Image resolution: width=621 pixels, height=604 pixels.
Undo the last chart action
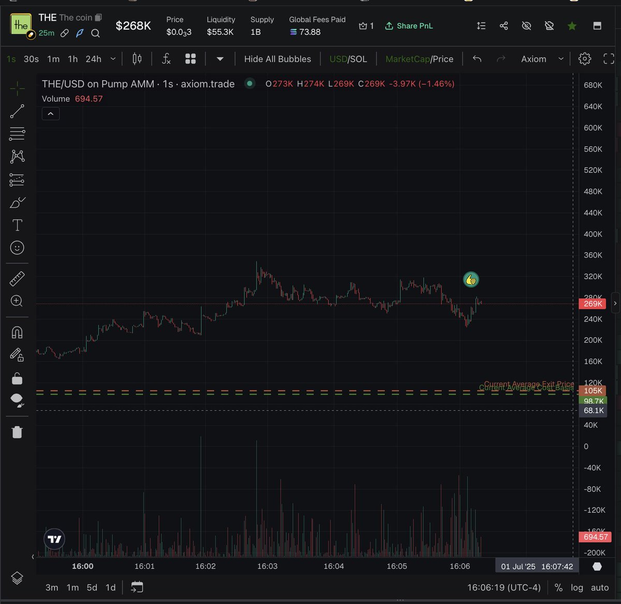(x=477, y=59)
